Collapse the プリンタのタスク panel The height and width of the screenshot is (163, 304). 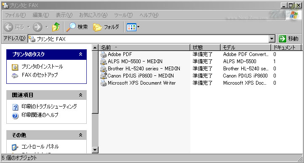[x=81, y=54]
